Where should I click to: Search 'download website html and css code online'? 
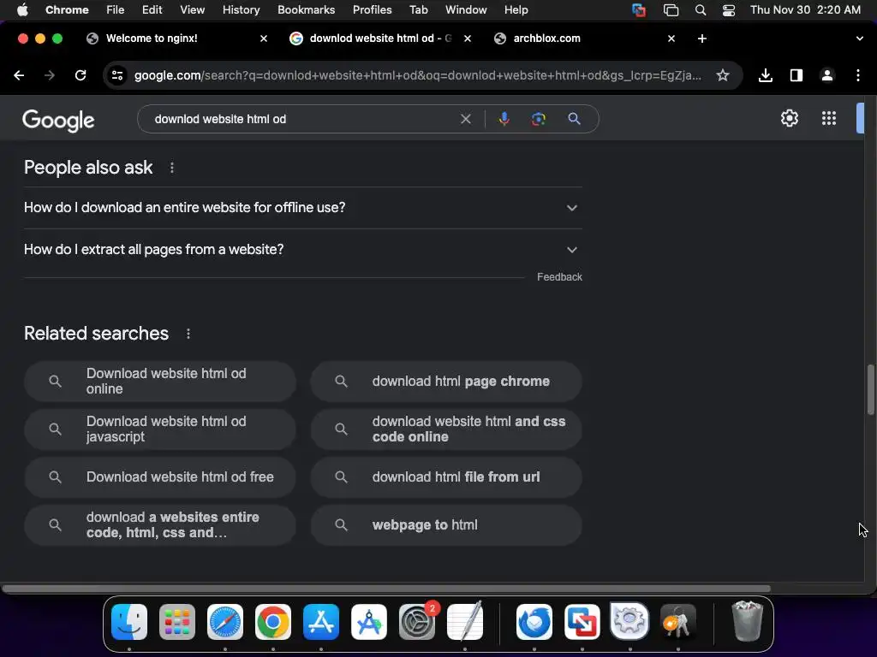click(x=446, y=429)
